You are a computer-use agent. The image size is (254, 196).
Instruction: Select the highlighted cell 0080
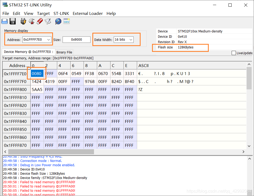click(x=37, y=74)
